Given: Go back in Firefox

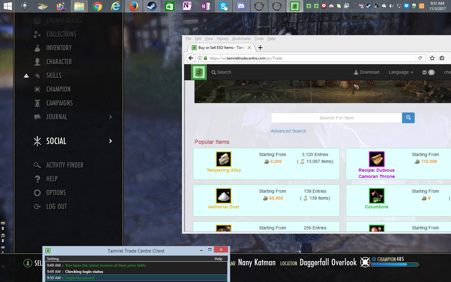Looking at the screenshot, I should point(191,58).
